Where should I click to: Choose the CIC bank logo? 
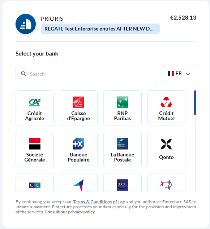click(35, 185)
